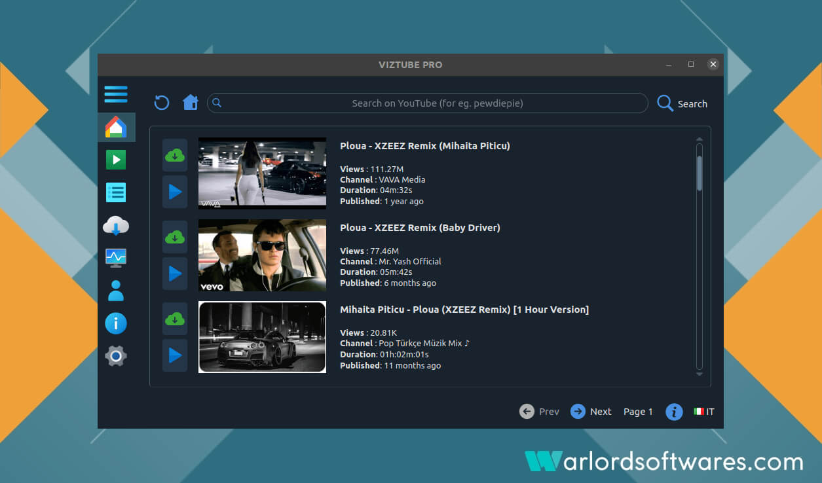Screen dimensions: 822x483
Task: Go to Next results page
Action: (x=591, y=411)
